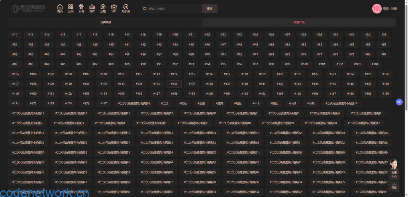Screen dimensions: 408x197
Task: Click the pink user avatar icon
Action: tap(377, 9)
